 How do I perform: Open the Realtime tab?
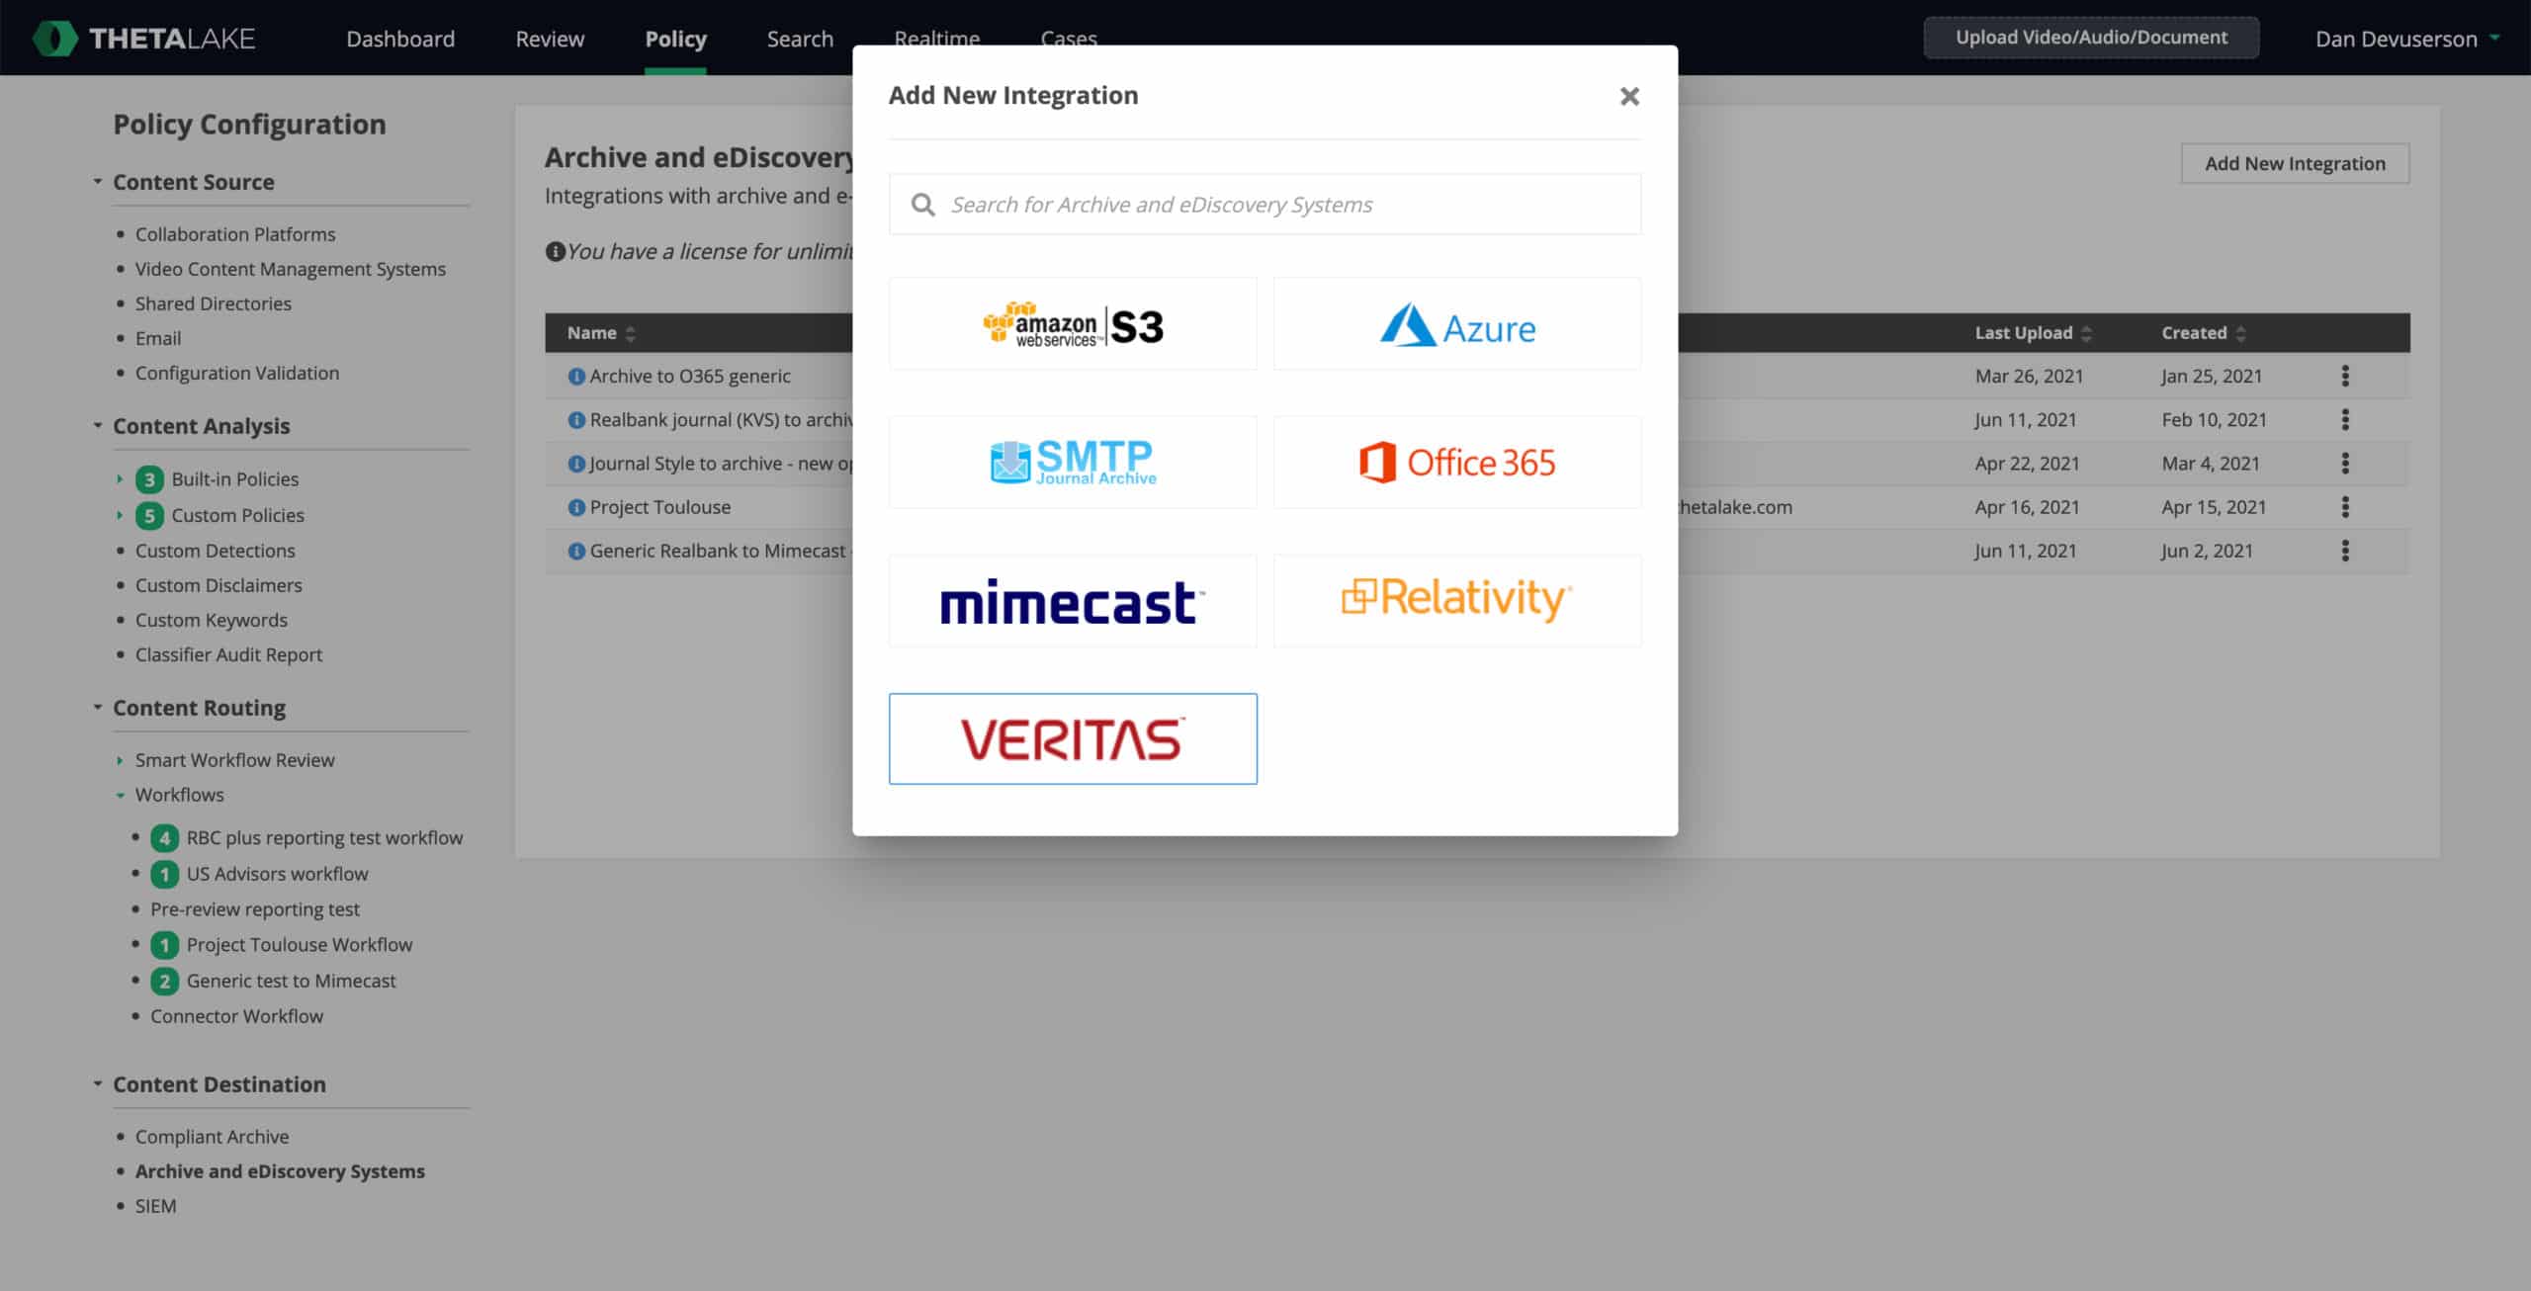(936, 39)
